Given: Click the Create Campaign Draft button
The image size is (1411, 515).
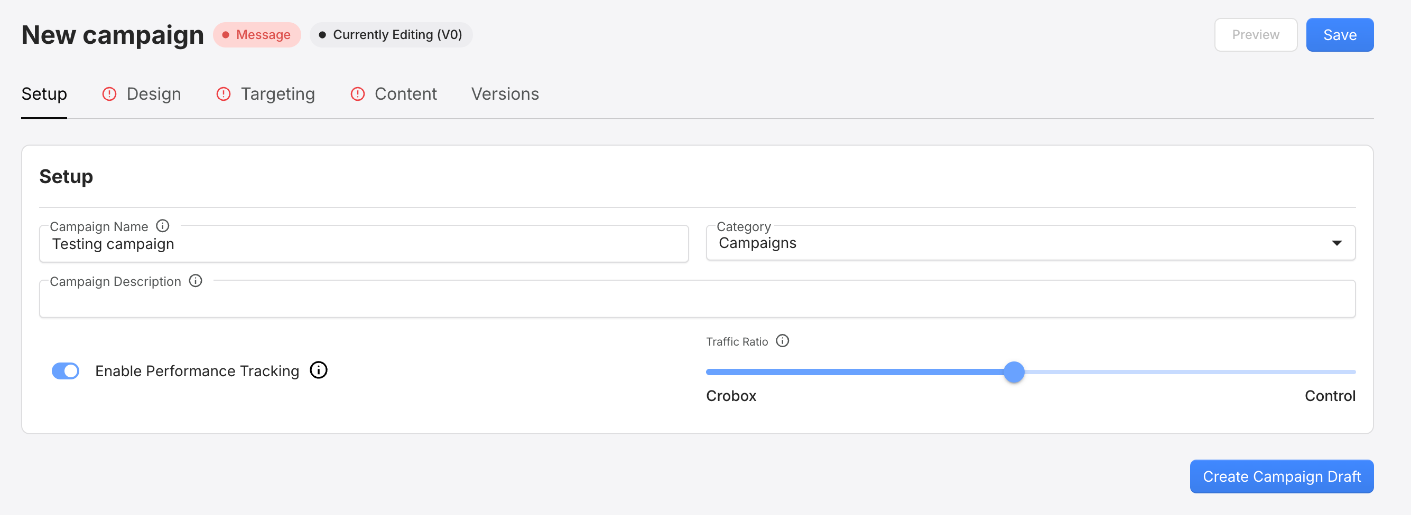Looking at the screenshot, I should (1281, 476).
